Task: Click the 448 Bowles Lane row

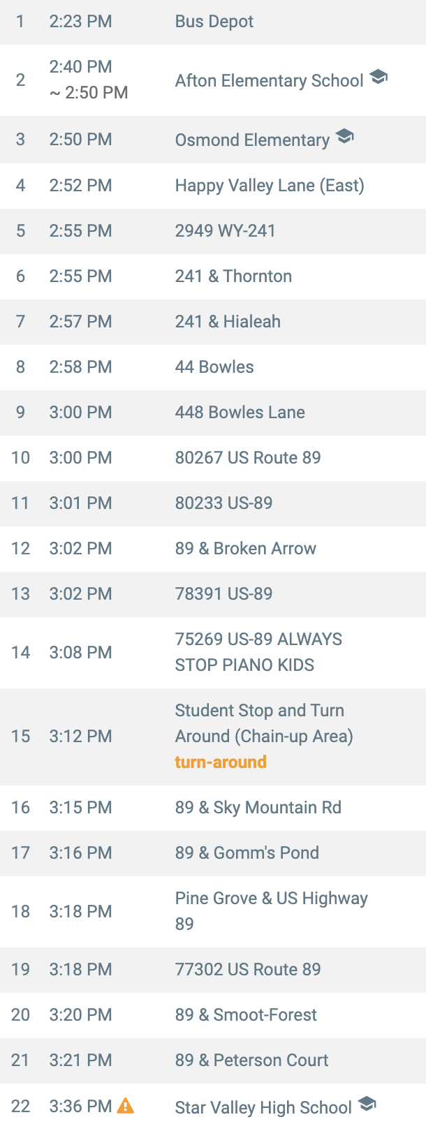Action: [x=240, y=413]
